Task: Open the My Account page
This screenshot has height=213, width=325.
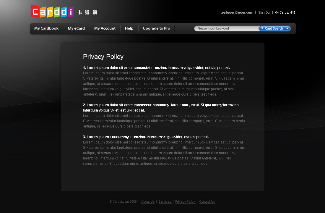Action: (x=105, y=28)
